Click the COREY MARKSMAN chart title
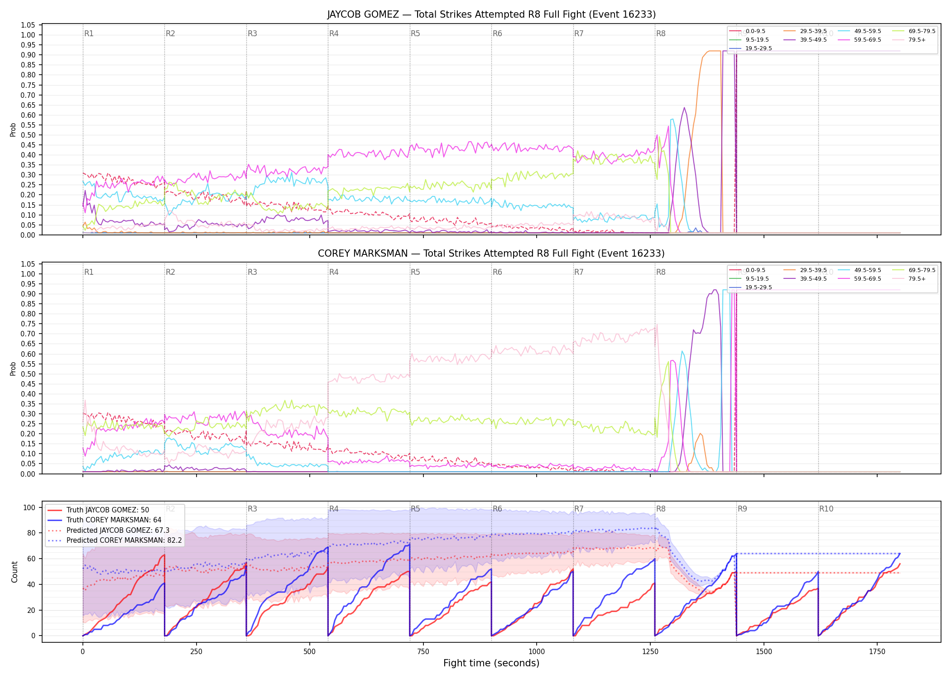951x679 pixels. 491,253
